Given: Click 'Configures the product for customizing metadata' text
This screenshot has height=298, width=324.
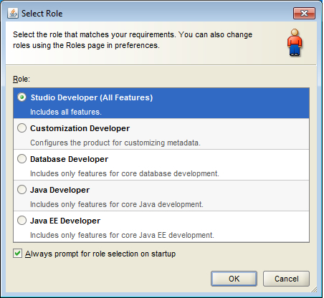Looking at the screenshot, I should click(115, 143).
